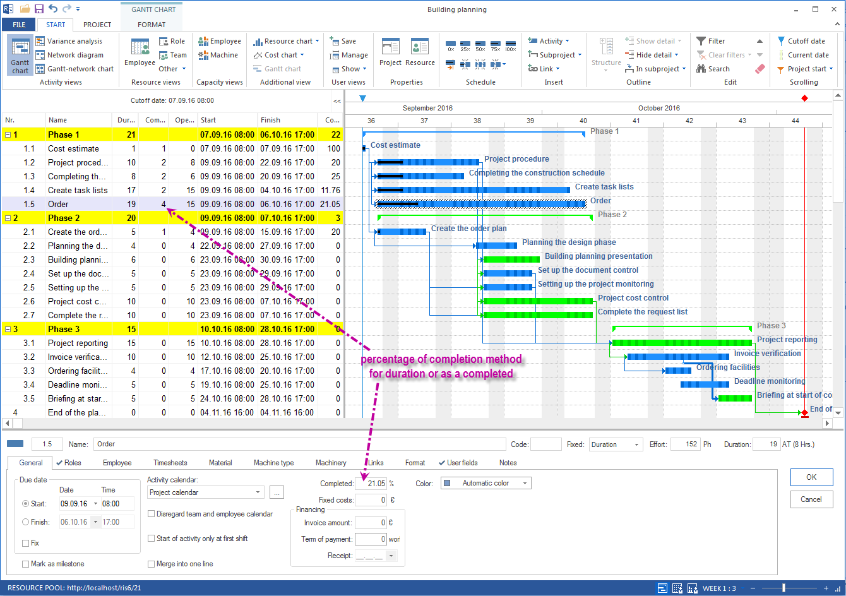Screen dimensions: 846x596
Task: Open the Timesheets tab
Action: point(170,463)
